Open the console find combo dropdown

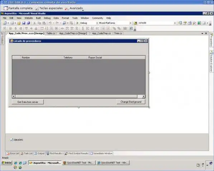pos(175,23)
